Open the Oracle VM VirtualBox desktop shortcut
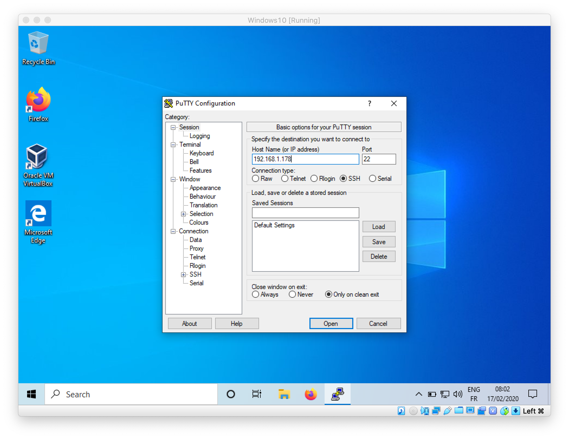 [38, 165]
